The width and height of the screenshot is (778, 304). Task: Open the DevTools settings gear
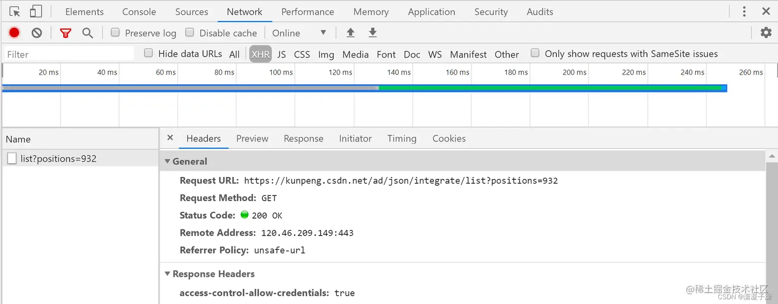[766, 32]
